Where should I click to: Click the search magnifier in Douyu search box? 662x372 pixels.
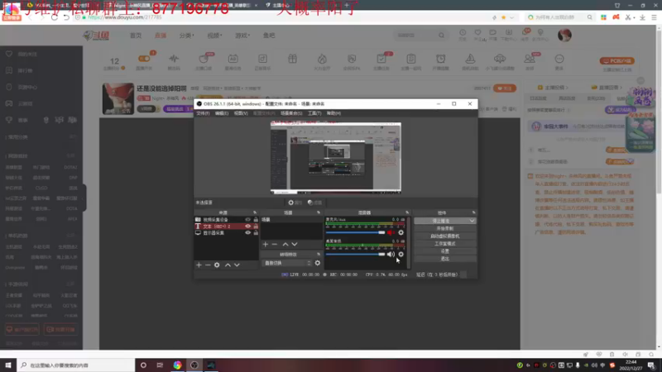pos(441,36)
